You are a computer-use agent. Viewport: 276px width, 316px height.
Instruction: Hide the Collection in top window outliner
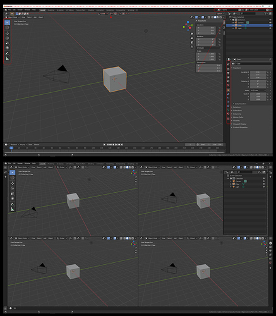pos(270,20)
